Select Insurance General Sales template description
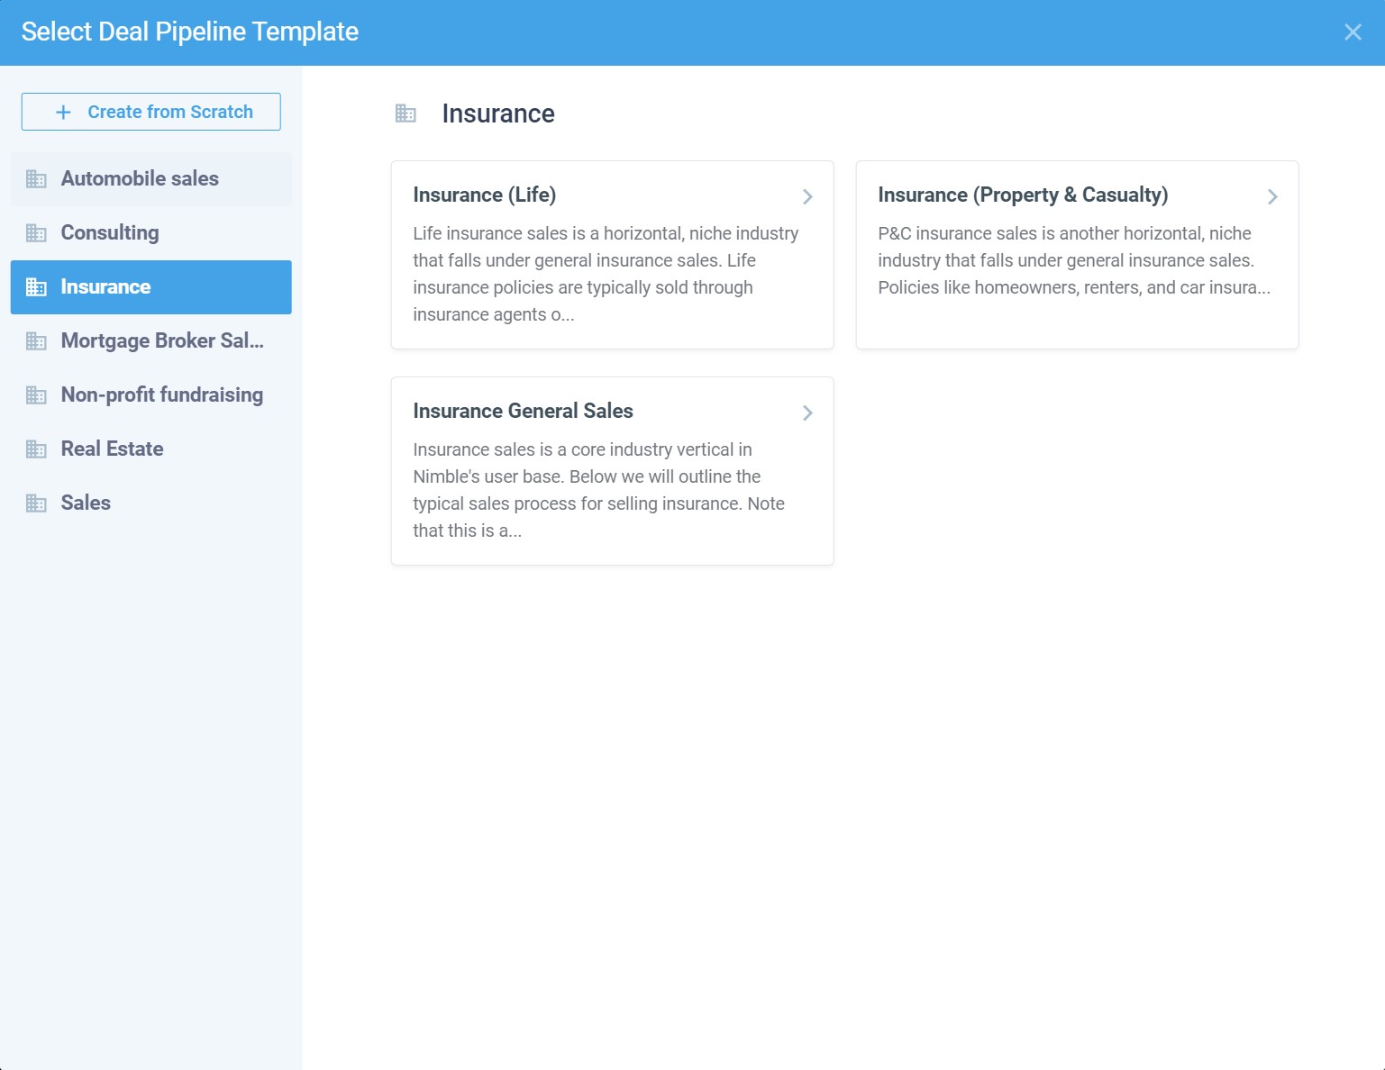 click(x=598, y=490)
